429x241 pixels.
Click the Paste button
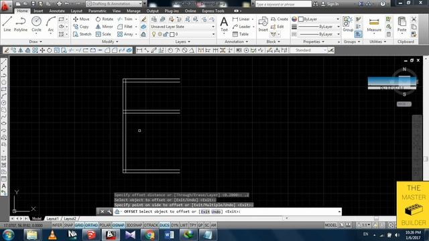[402, 24]
